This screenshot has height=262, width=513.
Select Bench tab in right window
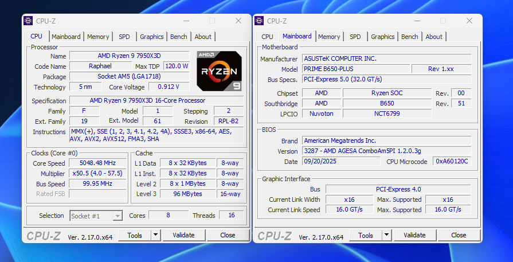(410, 37)
